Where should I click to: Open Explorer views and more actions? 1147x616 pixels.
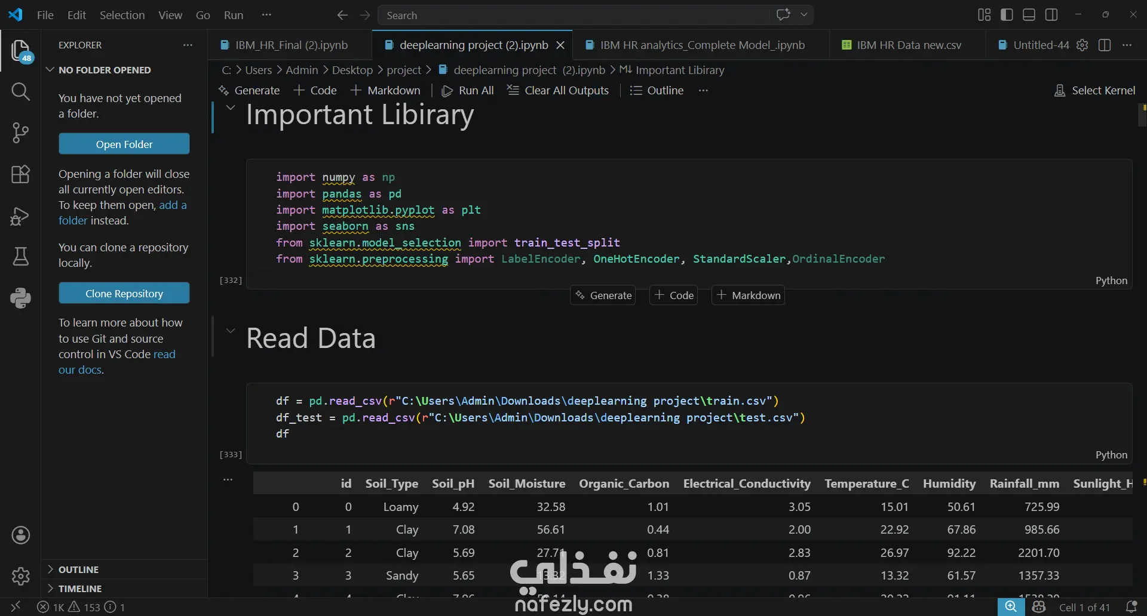click(x=188, y=45)
